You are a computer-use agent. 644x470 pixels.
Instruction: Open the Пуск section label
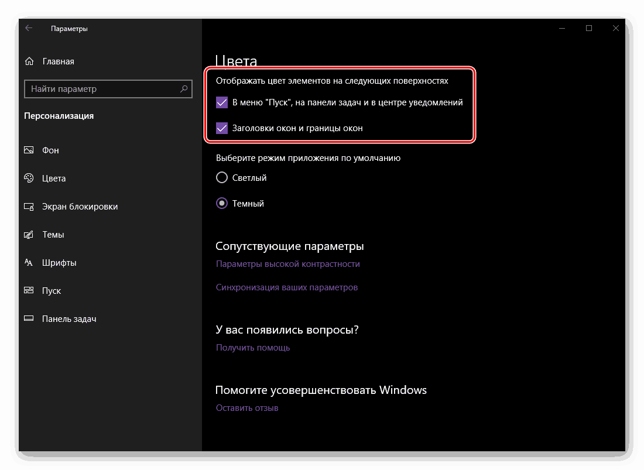coord(52,291)
